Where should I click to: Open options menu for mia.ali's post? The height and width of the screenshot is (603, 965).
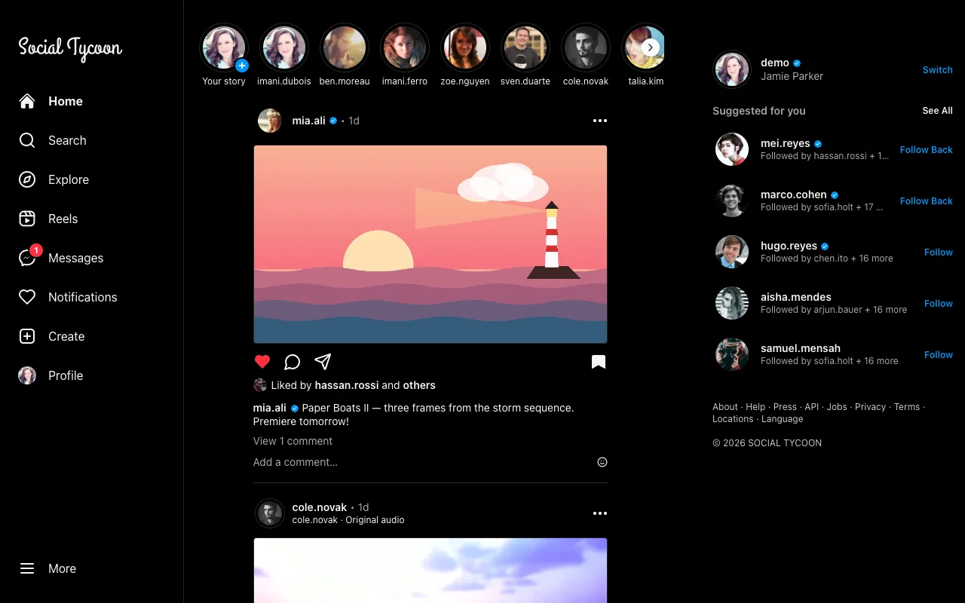pos(600,121)
